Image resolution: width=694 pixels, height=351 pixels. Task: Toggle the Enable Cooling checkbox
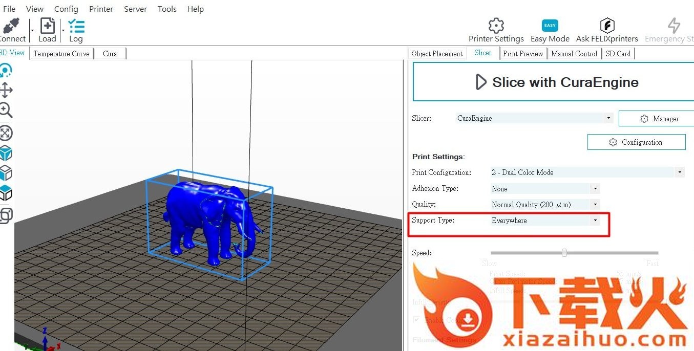[x=417, y=320]
